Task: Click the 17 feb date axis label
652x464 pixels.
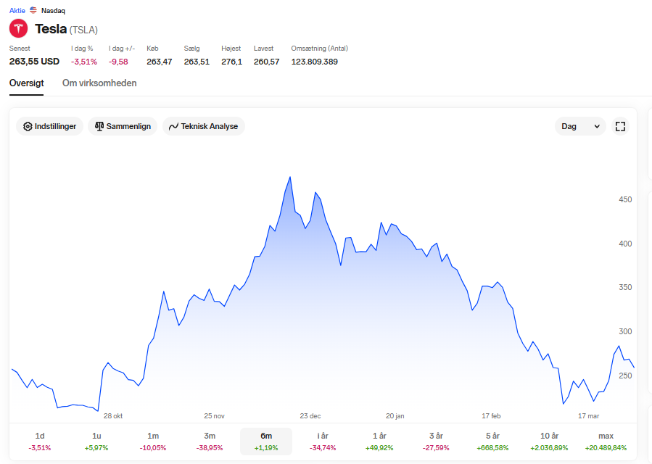Action: click(x=491, y=415)
